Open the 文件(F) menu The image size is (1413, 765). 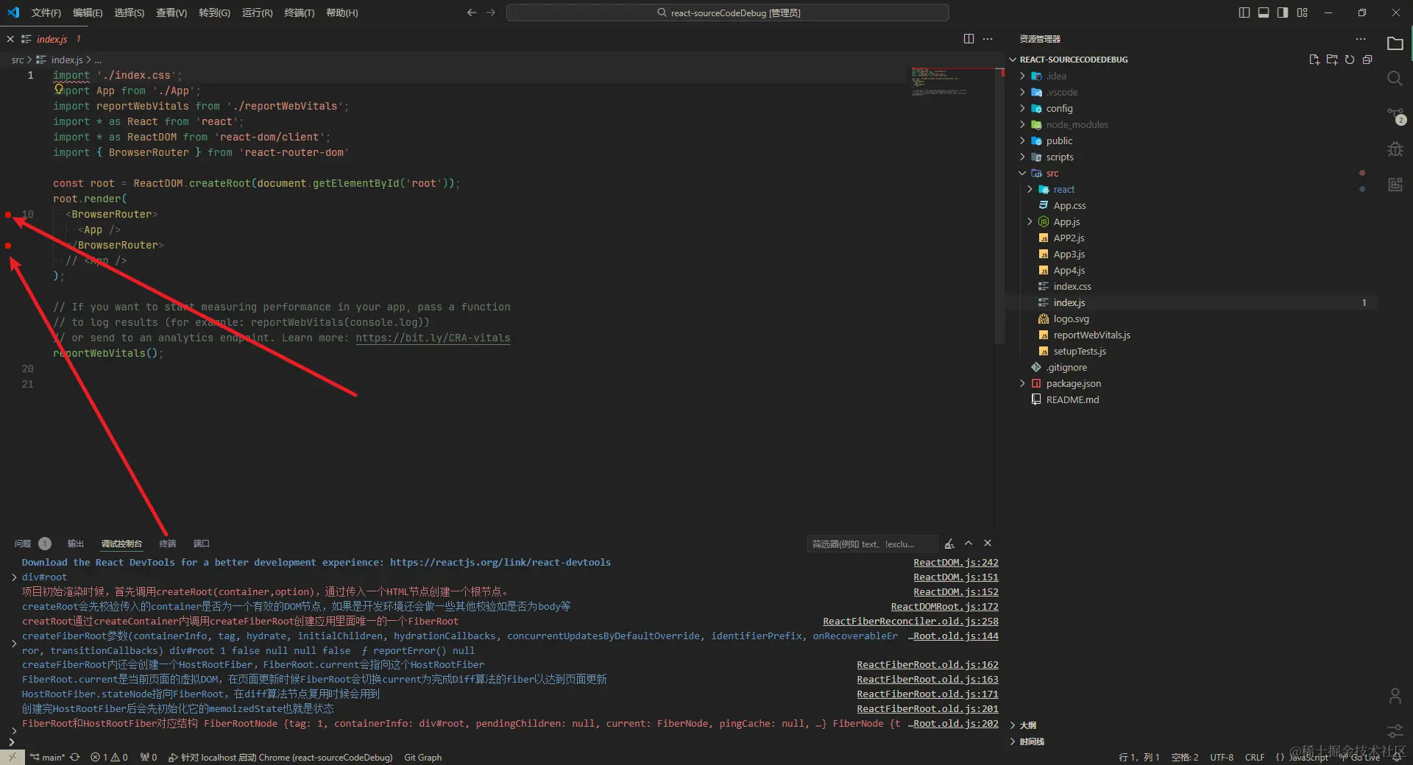coord(46,13)
